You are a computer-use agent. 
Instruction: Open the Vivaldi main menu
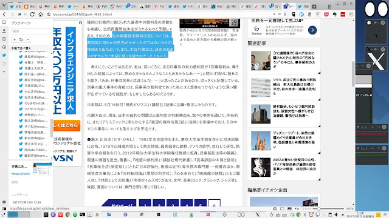tap(4, 5)
